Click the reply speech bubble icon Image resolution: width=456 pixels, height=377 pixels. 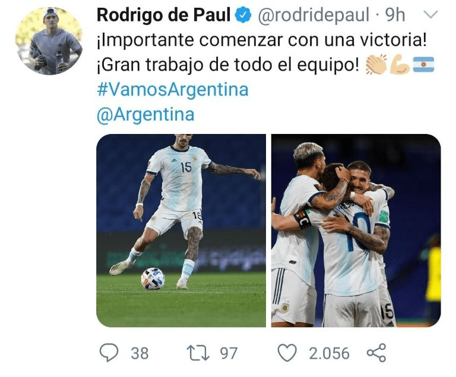pos(109,353)
